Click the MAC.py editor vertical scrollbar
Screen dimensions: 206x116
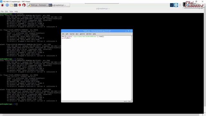coord(132,68)
